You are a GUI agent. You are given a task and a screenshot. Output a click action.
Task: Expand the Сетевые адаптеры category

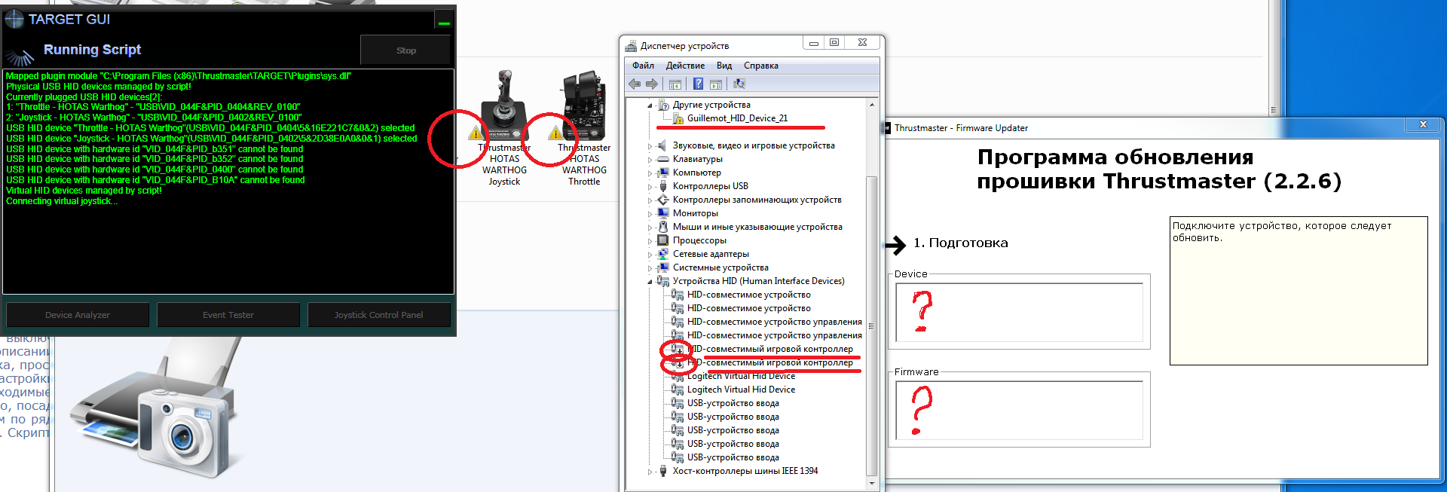click(650, 255)
